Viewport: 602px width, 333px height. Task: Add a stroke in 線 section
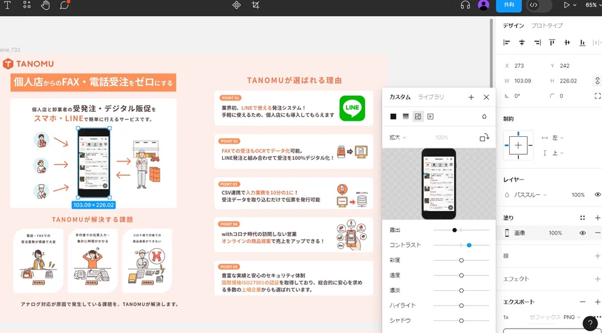coord(598,256)
